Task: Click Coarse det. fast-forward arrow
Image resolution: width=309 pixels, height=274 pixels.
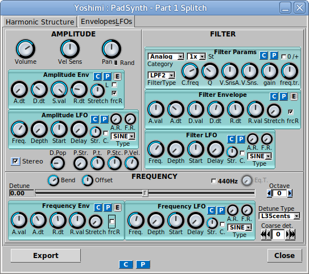Action: click(293, 234)
